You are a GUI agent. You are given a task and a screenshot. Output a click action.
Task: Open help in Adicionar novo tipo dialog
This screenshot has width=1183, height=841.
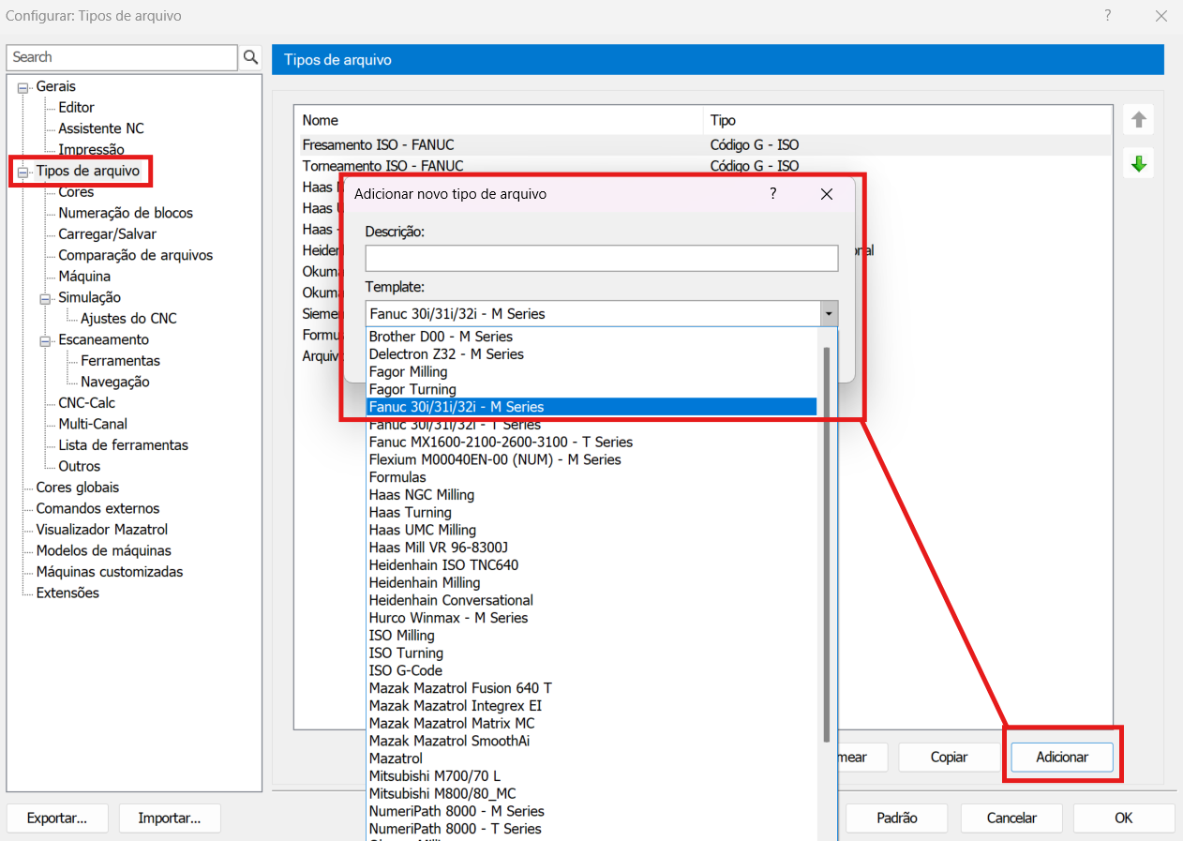(773, 193)
